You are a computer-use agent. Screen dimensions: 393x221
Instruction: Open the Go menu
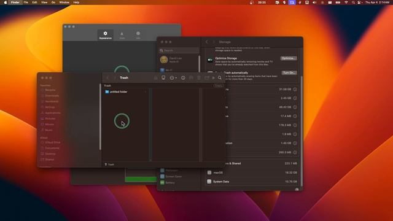53,2
